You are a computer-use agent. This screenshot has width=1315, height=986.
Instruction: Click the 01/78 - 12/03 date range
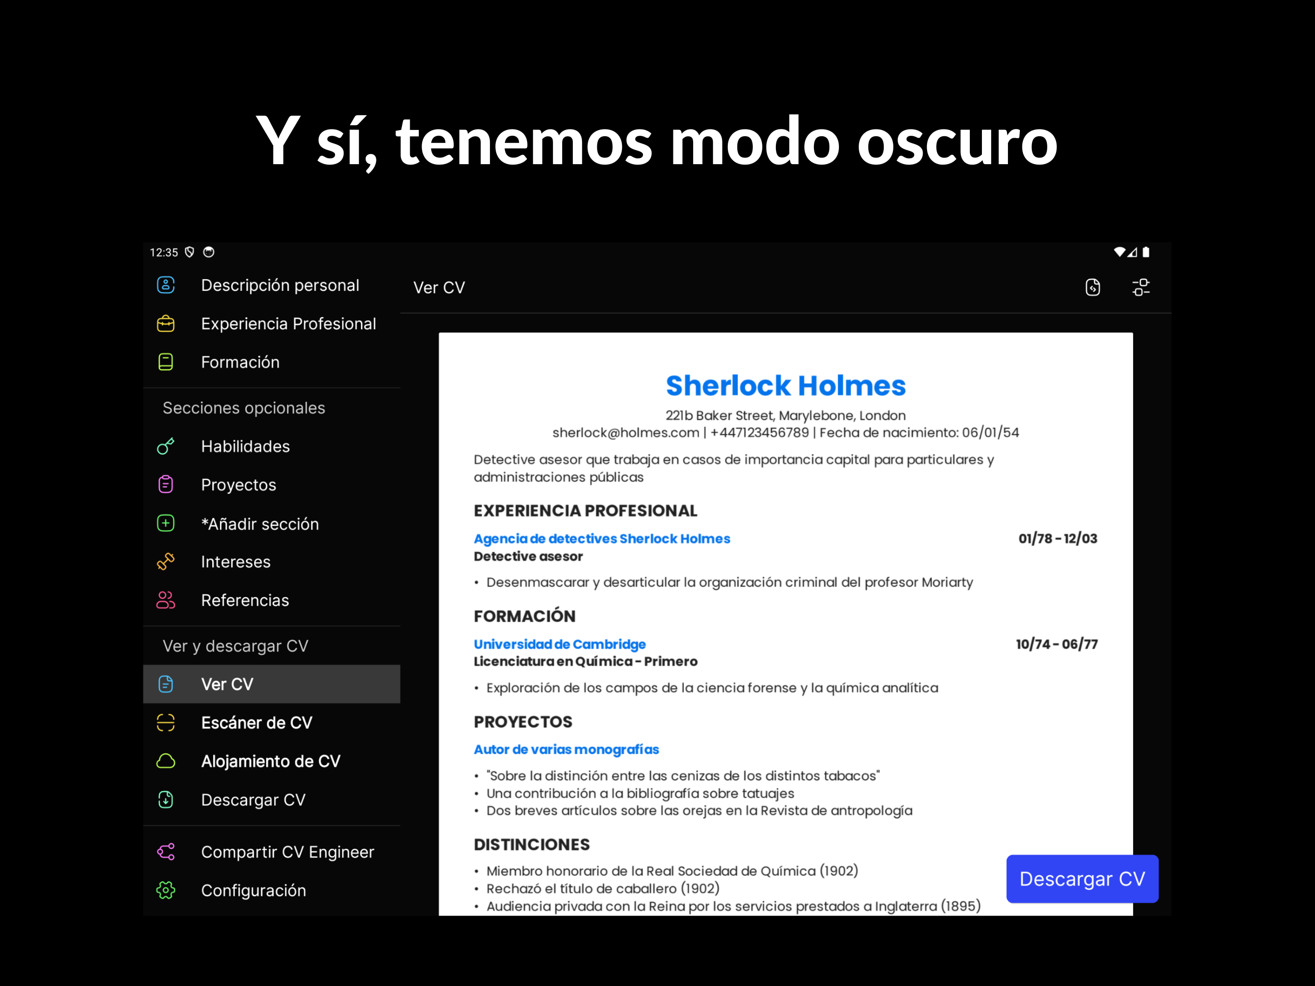(1057, 538)
